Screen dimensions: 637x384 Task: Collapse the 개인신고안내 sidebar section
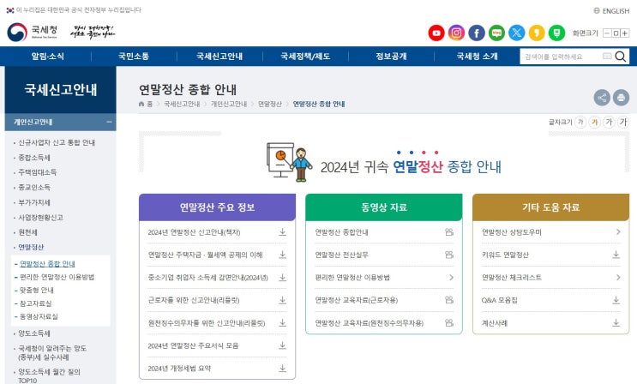109,122
